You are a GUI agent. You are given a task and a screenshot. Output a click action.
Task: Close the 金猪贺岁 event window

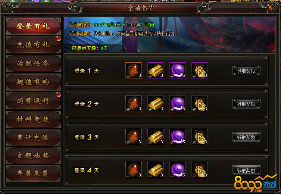(x=270, y=7)
